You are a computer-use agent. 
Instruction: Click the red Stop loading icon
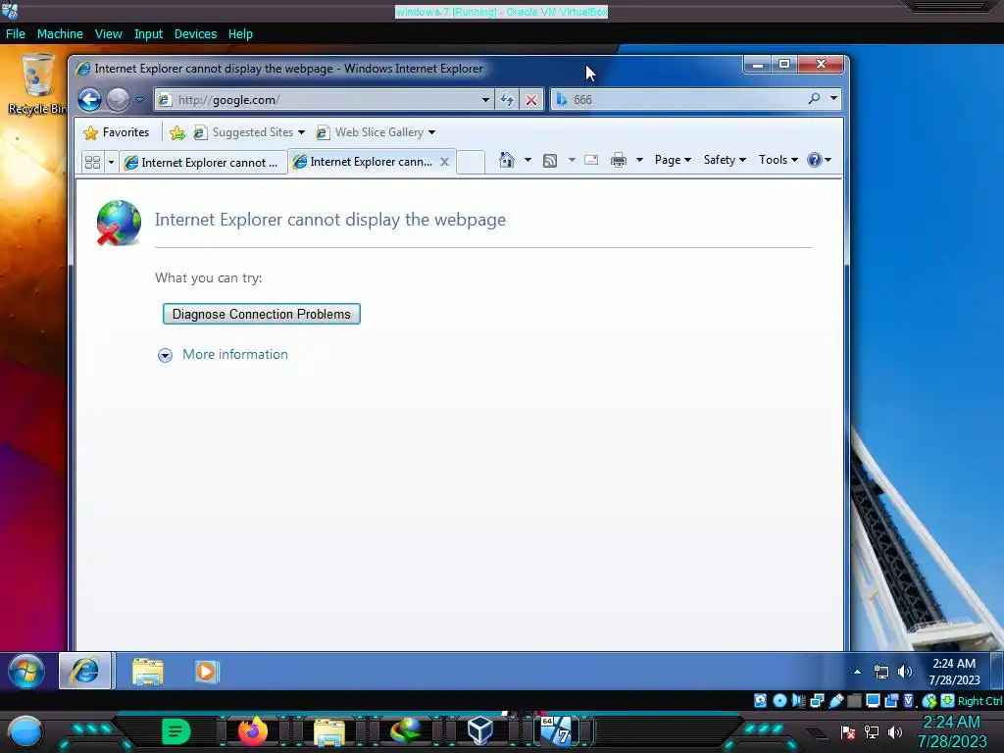point(530,100)
